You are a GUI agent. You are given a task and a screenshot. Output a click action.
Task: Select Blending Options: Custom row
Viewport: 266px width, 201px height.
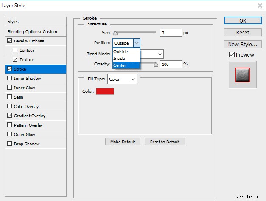click(36, 31)
